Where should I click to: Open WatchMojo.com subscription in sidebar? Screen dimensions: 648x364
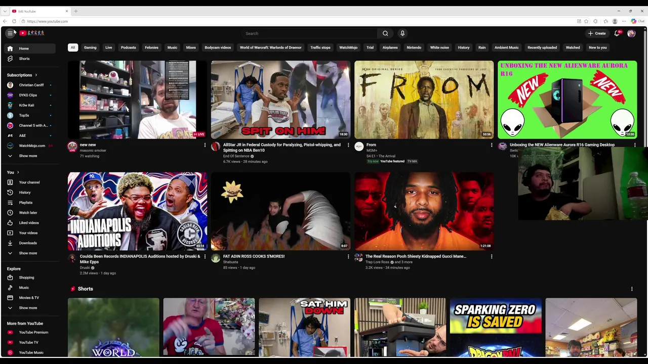point(30,146)
